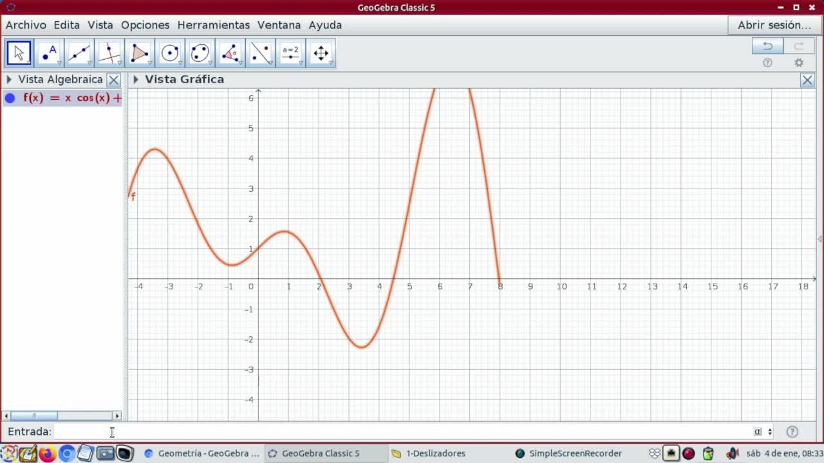The width and height of the screenshot is (824, 463).
Task: Click the volume speaker tray icon
Action: click(x=733, y=453)
